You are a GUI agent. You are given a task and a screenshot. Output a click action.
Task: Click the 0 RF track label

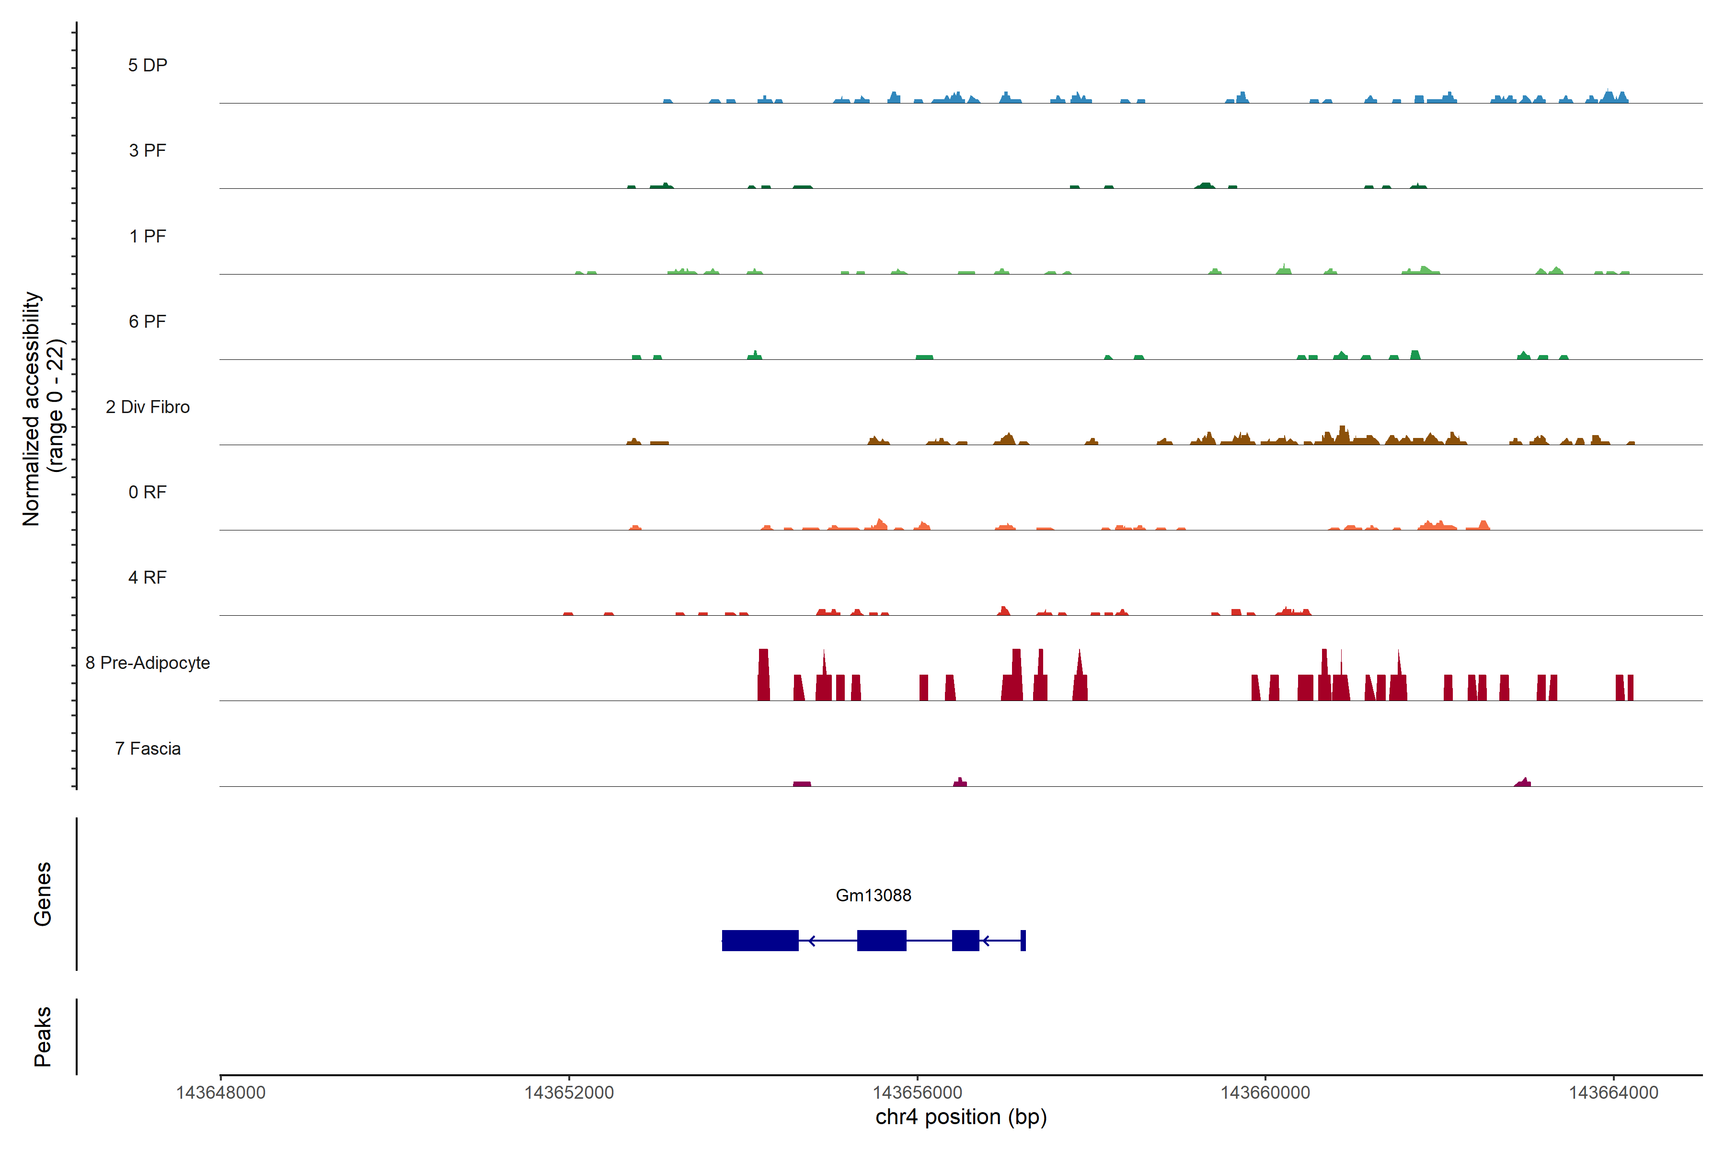(148, 492)
